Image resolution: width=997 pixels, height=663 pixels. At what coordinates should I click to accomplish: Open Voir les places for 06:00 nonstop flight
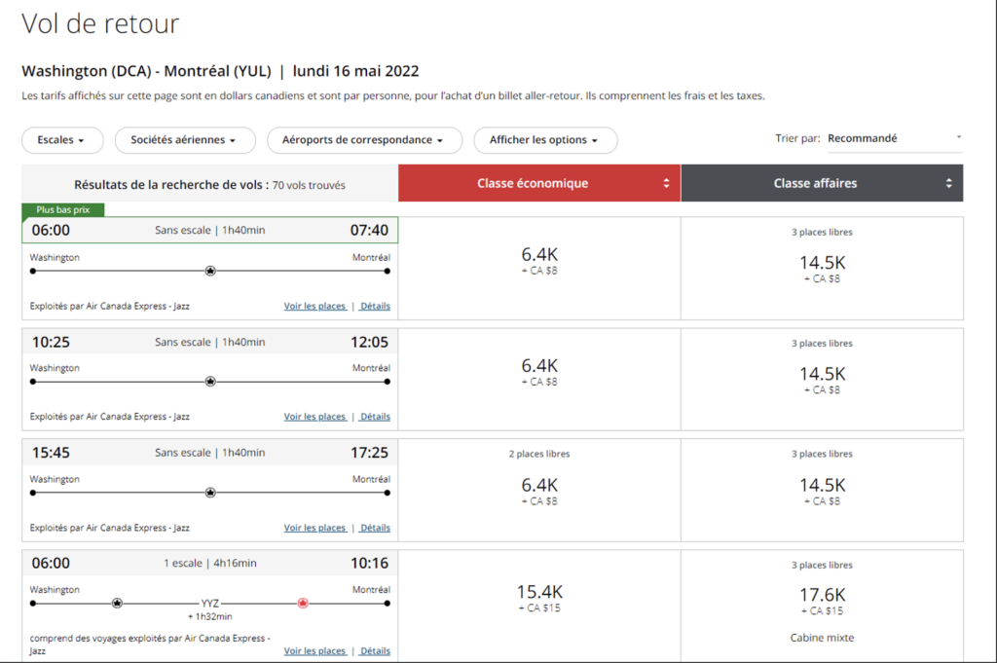point(315,306)
